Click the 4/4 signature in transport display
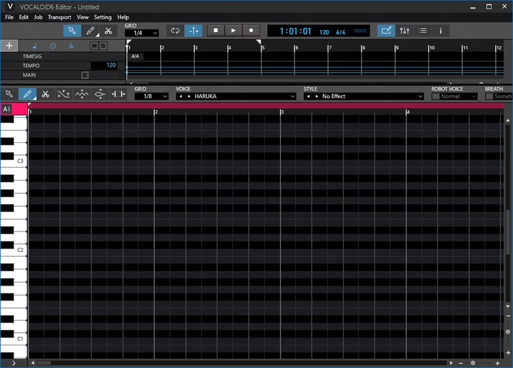This screenshot has width=513, height=368. 341,32
